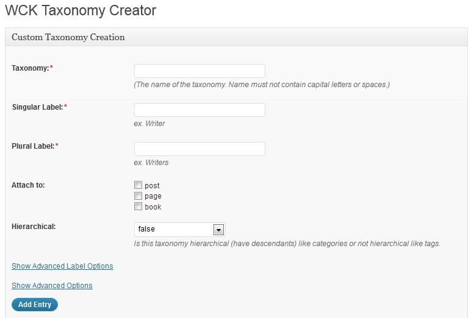
Task: Click the Add Entry button
Action: [x=35, y=305]
